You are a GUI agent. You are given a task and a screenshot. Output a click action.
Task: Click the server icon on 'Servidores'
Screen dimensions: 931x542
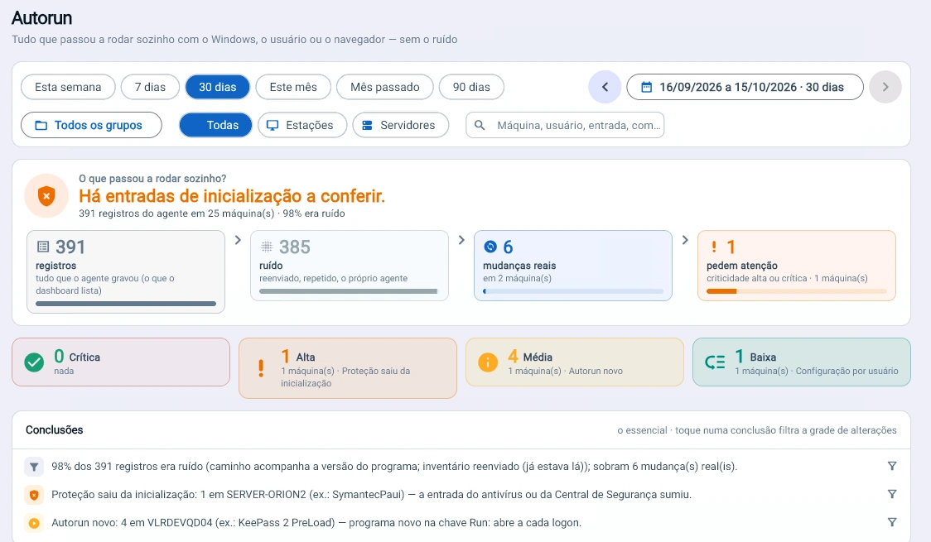[x=367, y=125]
